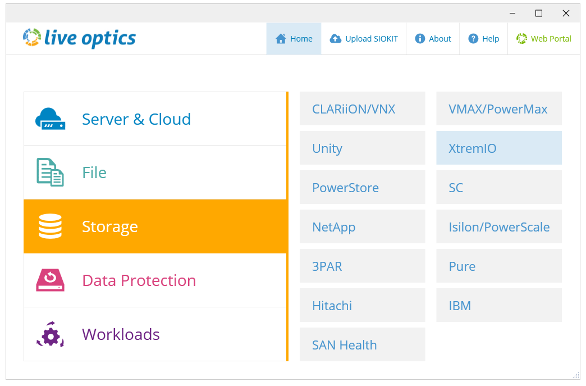Click the Server & Cloud icon
The image size is (586, 386).
[x=50, y=119]
